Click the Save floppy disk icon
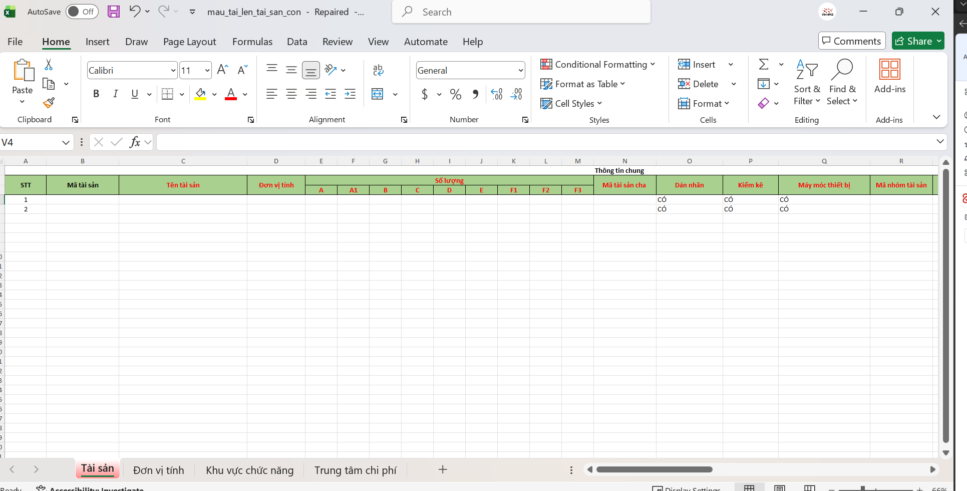Screen dimensions: 967x491 coord(114,12)
